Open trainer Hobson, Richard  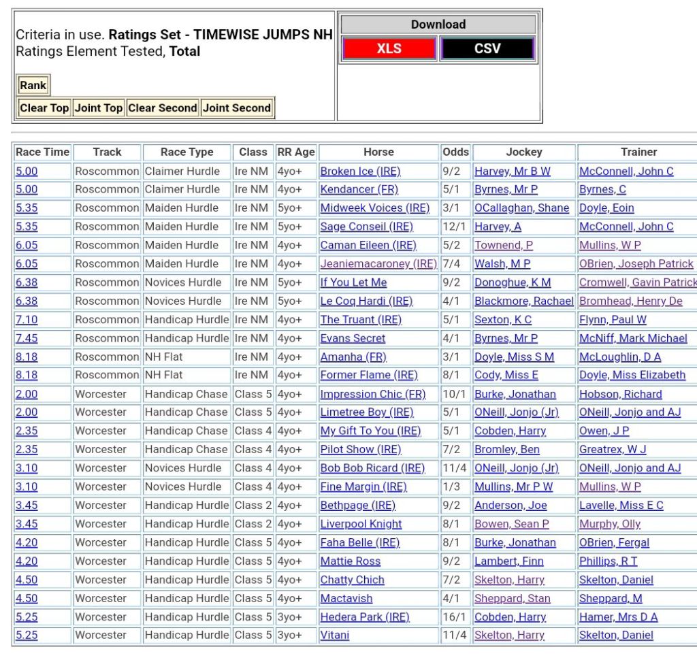coord(620,395)
